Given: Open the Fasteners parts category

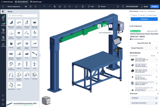Looking at the screenshot, I should (27, 65).
